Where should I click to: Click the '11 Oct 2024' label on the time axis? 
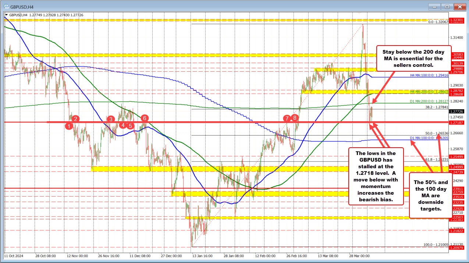[x=14, y=256]
